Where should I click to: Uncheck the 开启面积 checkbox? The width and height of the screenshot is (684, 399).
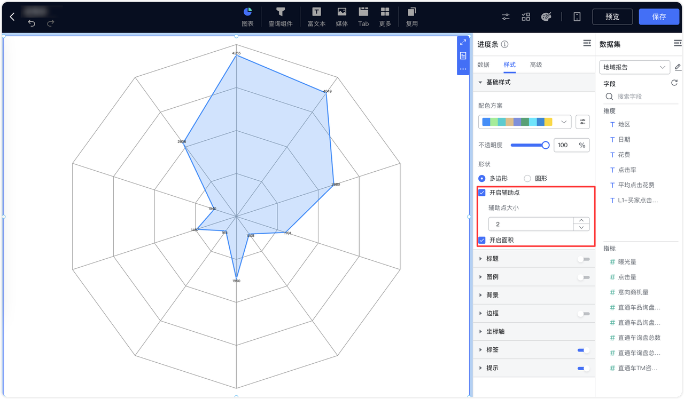click(x=482, y=240)
